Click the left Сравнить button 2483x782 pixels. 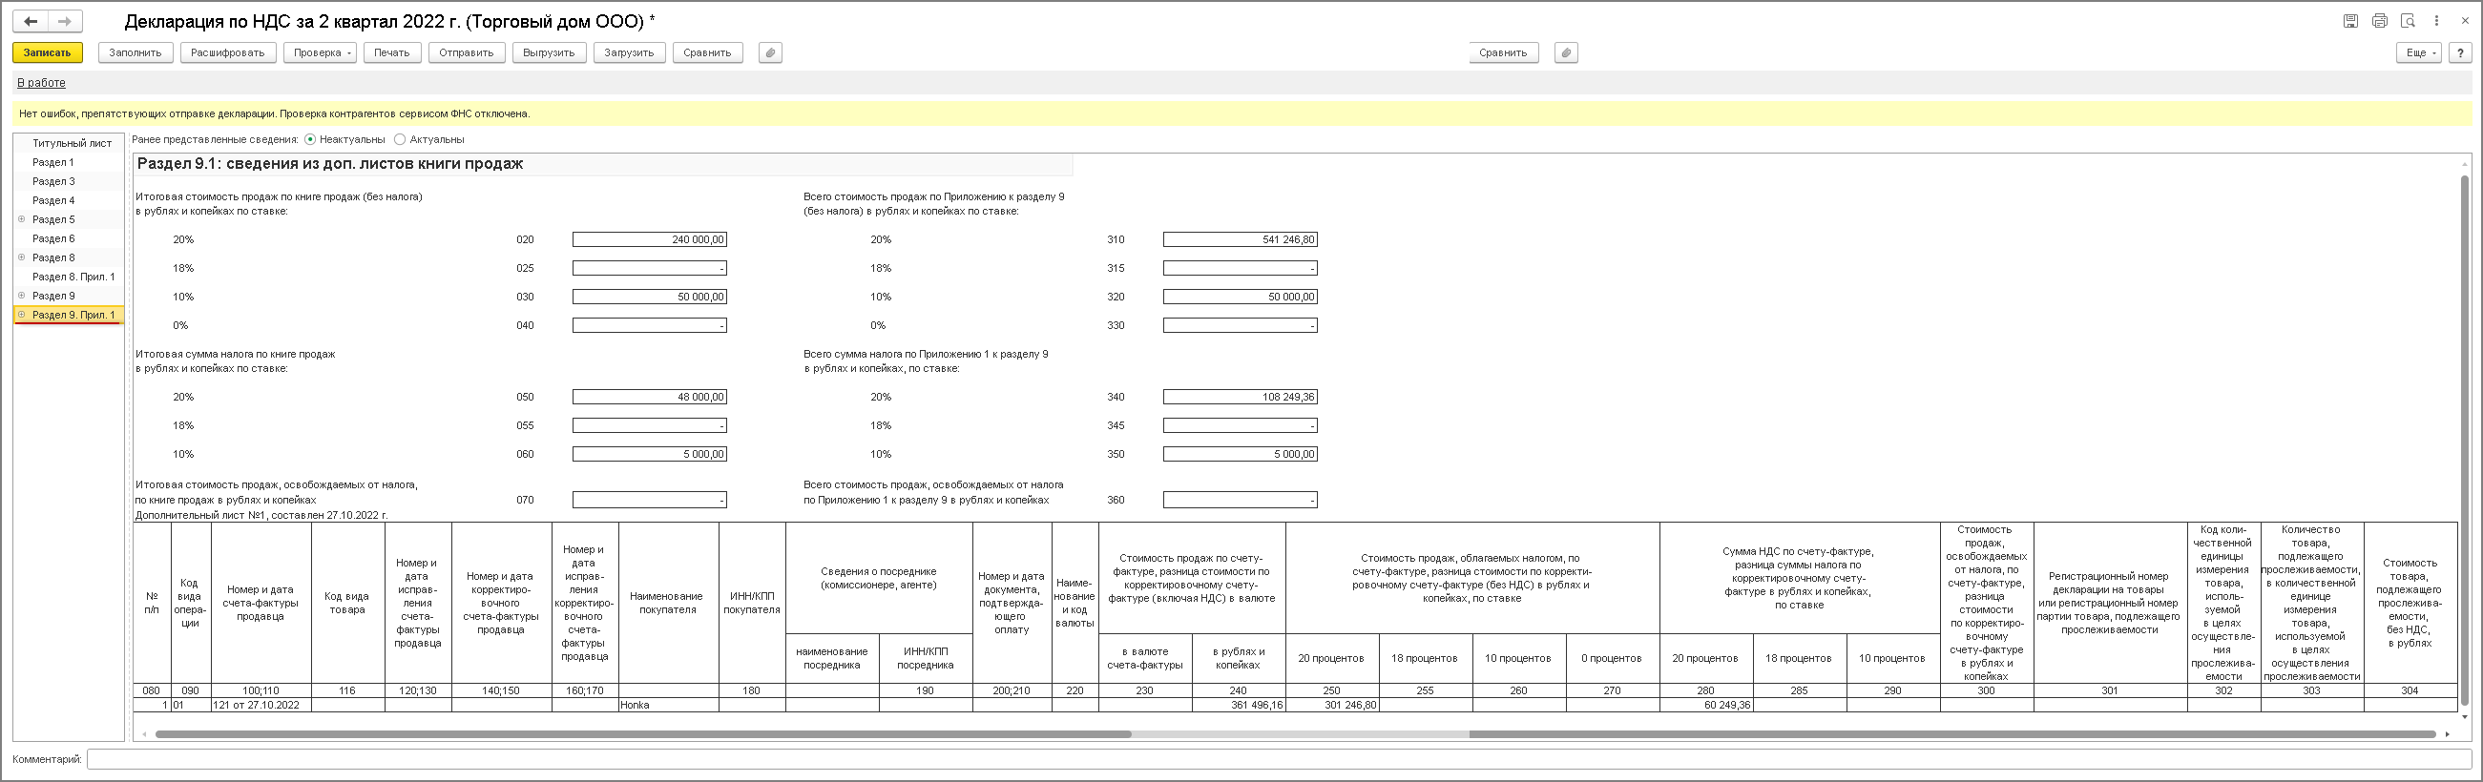(x=707, y=53)
